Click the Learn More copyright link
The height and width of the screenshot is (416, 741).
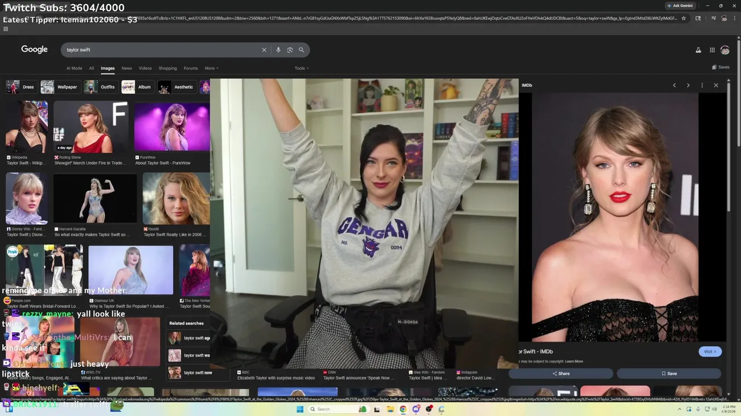click(x=574, y=362)
